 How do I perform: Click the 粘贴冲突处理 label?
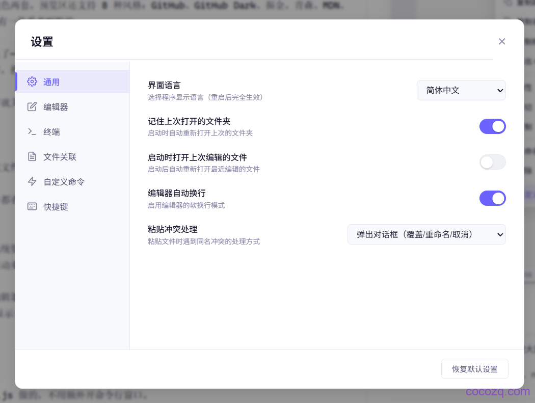coord(173,229)
